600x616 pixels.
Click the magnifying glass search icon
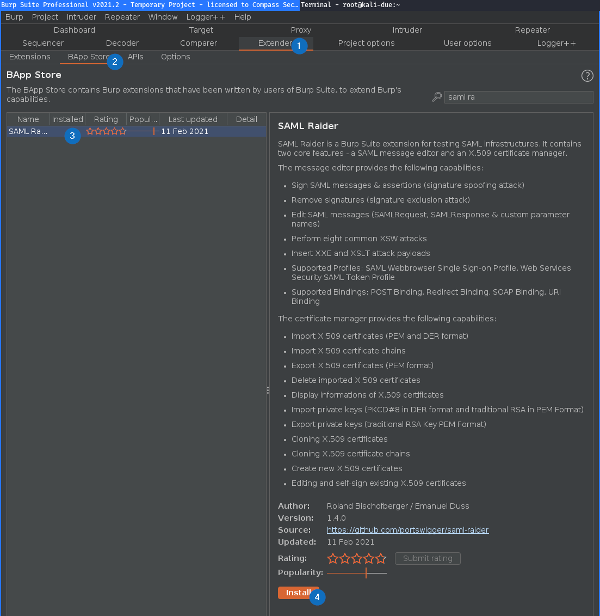tap(436, 96)
